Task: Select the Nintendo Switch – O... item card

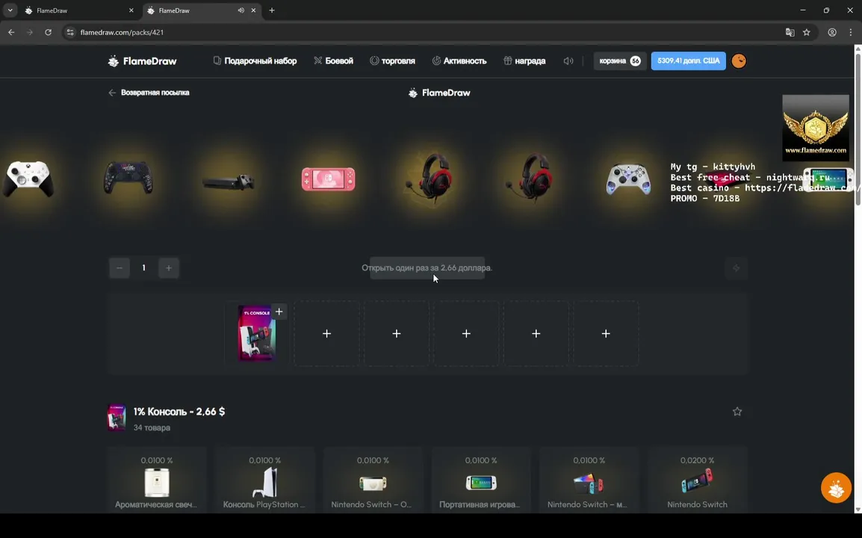Action: (372, 481)
